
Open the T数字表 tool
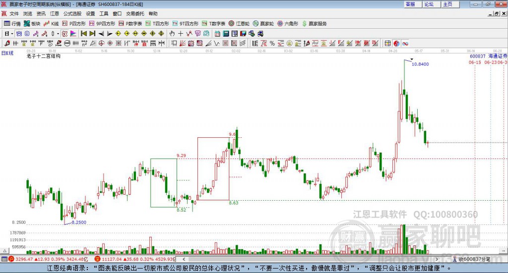(213, 24)
